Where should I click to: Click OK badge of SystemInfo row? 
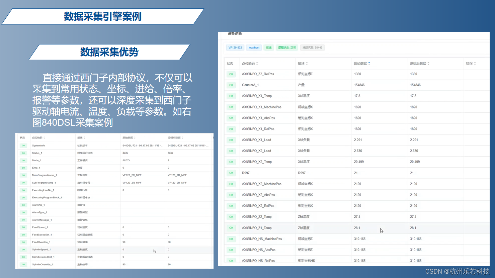pyautogui.click(x=23, y=146)
